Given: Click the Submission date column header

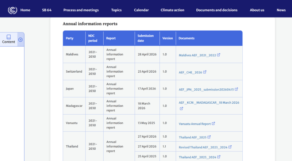Looking at the screenshot, I should tap(146, 38).
